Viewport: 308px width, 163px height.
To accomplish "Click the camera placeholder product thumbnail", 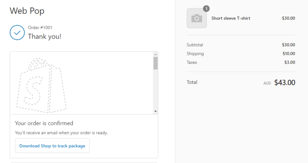I will pos(197,18).
